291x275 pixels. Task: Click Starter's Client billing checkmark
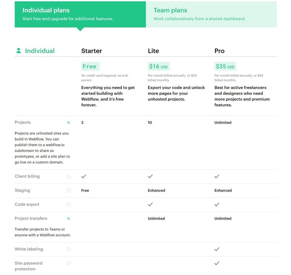coord(84,176)
